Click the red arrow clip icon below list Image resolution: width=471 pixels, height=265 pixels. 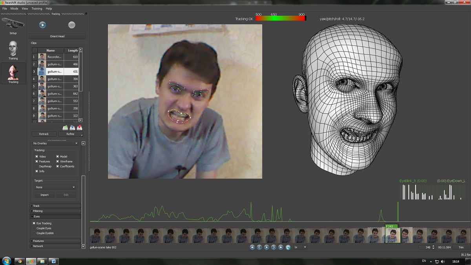(79, 127)
